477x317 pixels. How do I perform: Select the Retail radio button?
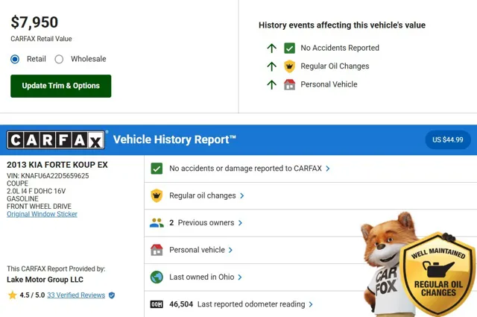click(15, 59)
